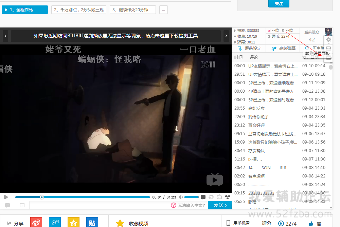
Task: Click the TV widescreen mode icon
Action: tap(219, 197)
